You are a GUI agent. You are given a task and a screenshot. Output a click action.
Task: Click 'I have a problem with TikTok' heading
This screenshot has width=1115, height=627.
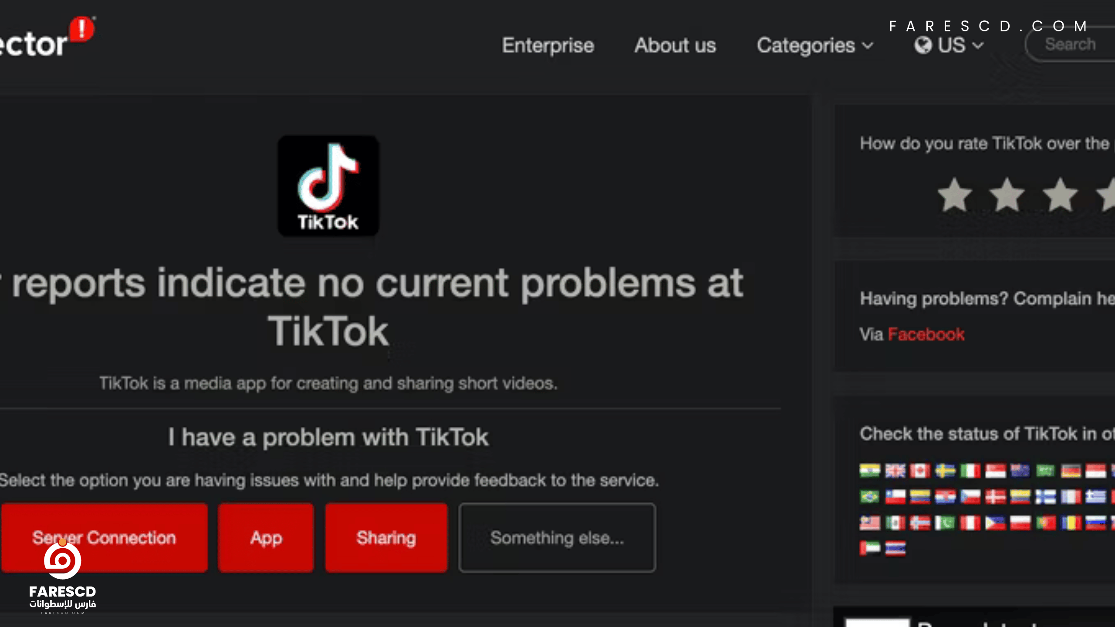(328, 437)
